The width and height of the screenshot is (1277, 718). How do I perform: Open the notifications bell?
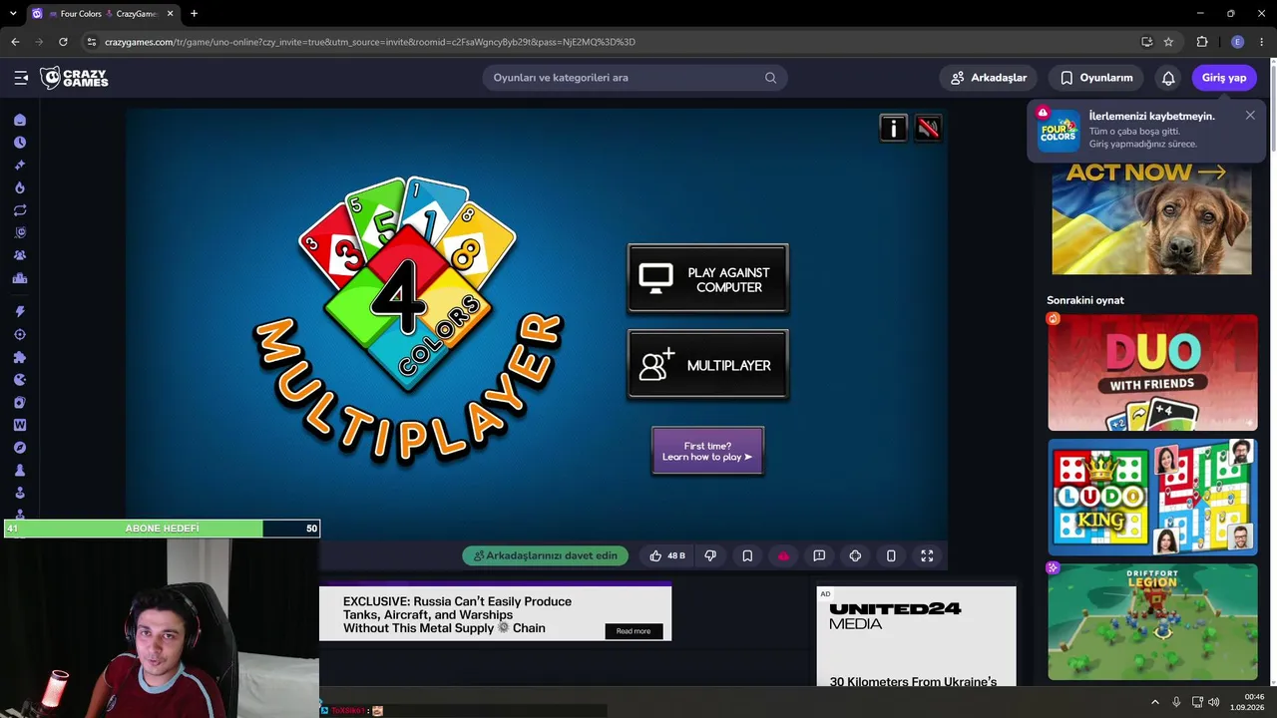click(1168, 78)
